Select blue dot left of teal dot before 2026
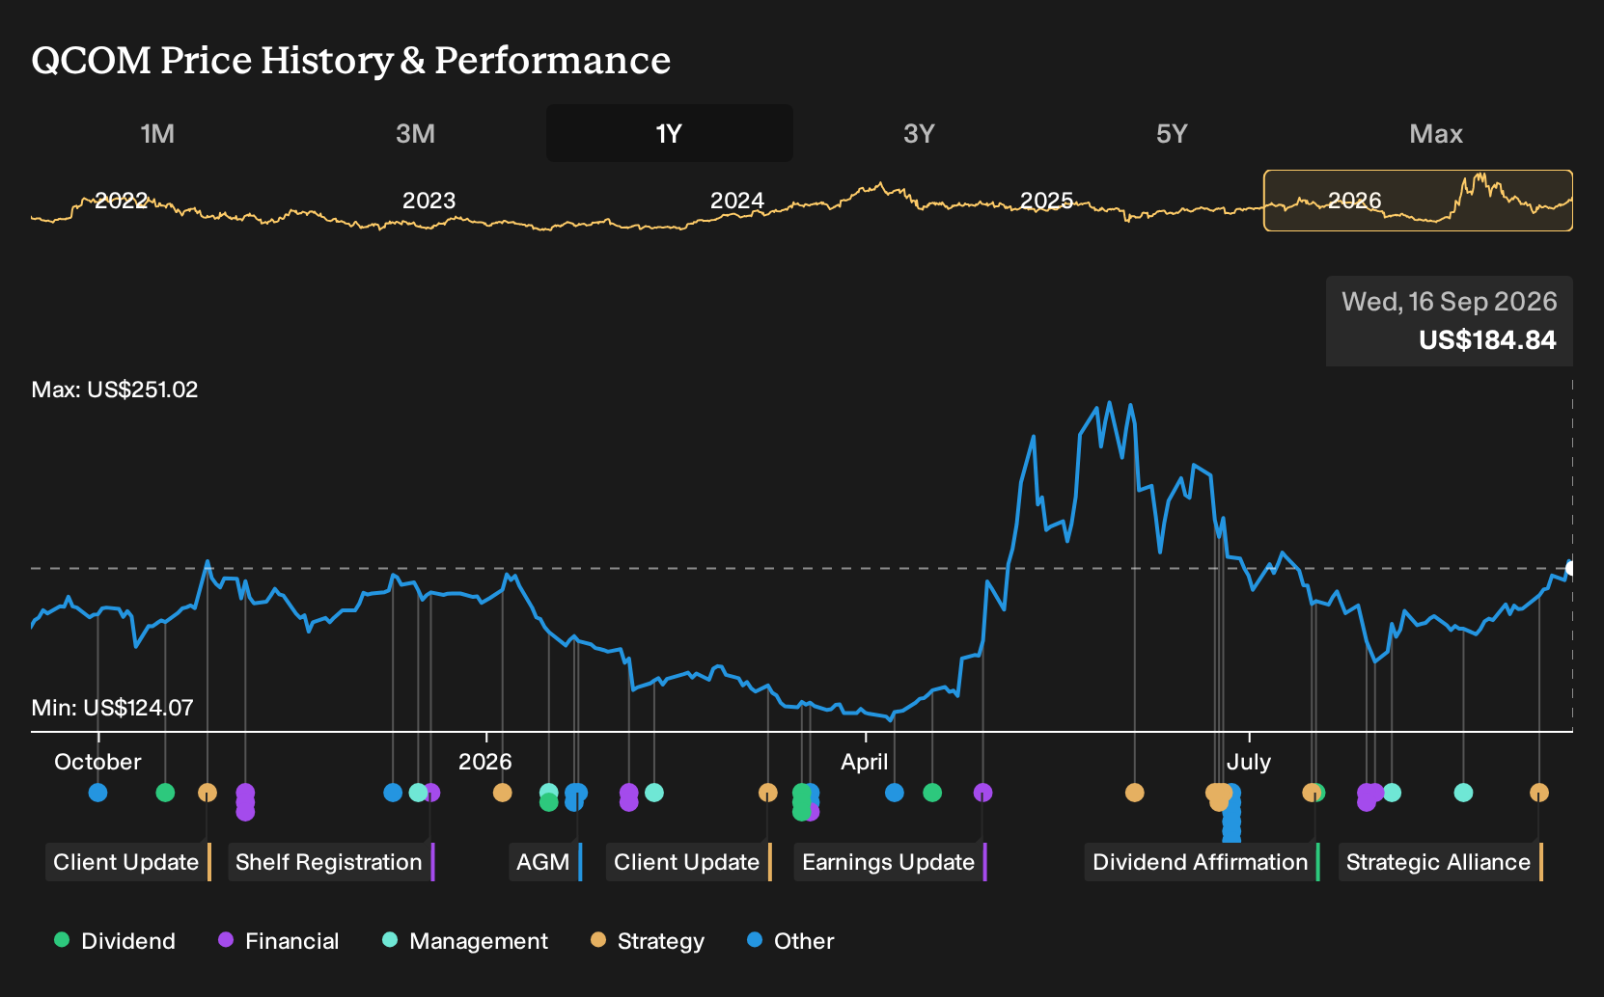The width and height of the screenshot is (1604, 997). [393, 793]
